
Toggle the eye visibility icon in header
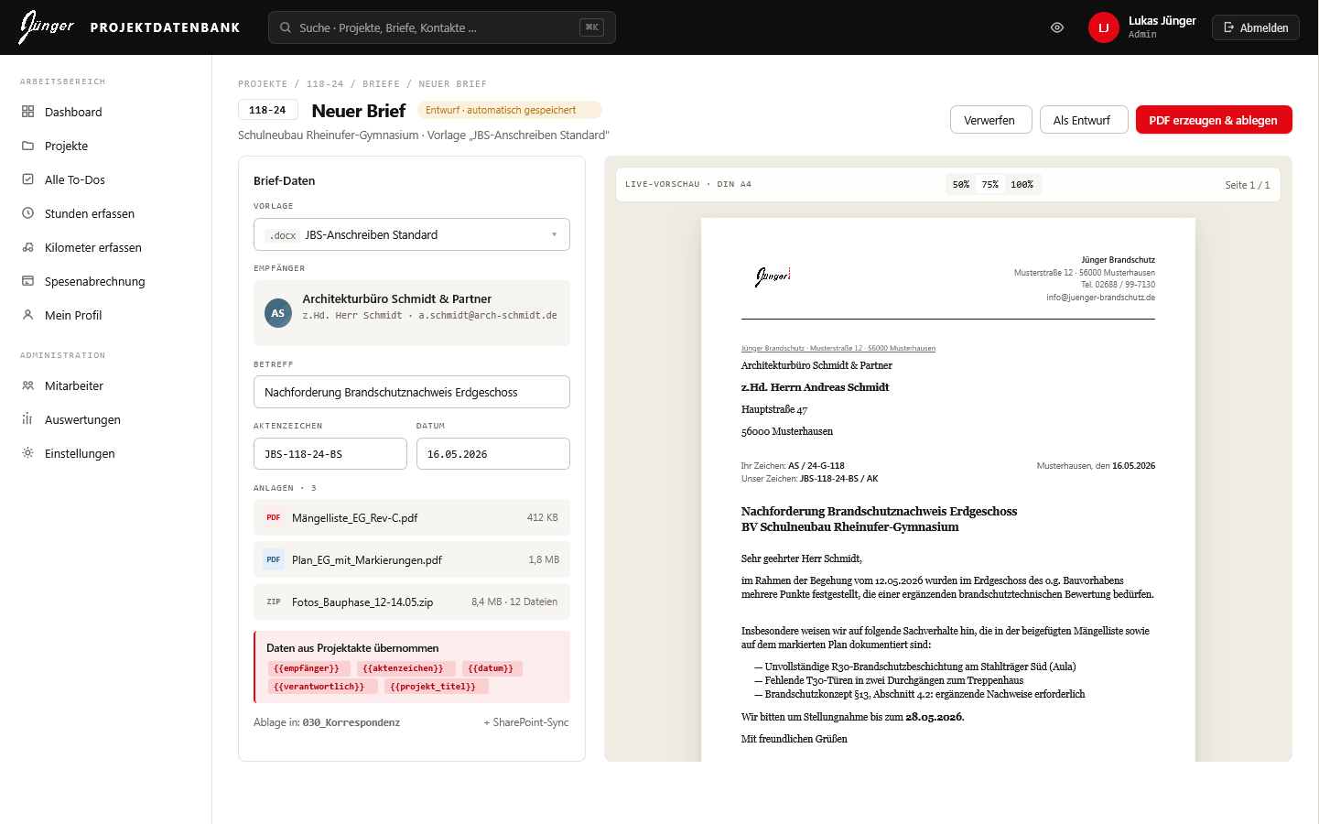[1057, 27]
